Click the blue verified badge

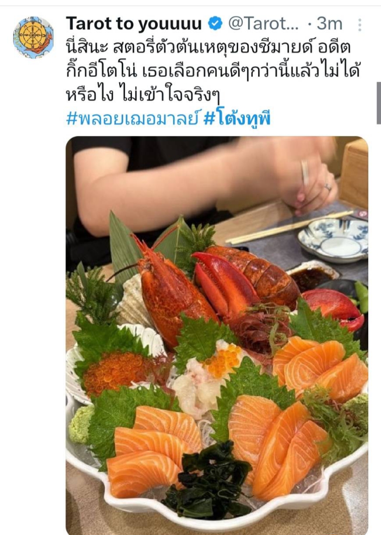pos(215,24)
